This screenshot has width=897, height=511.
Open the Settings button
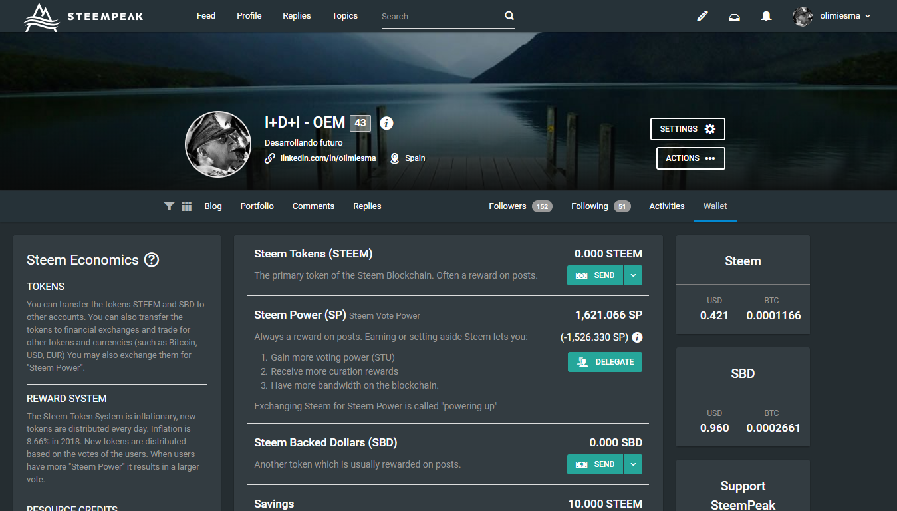pos(688,129)
